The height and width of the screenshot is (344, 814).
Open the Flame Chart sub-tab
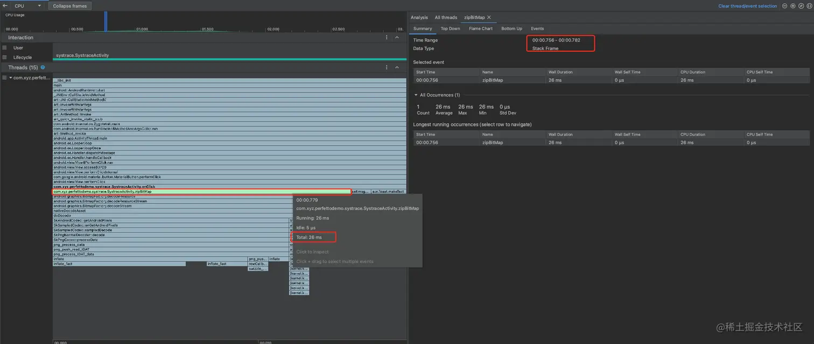481,29
